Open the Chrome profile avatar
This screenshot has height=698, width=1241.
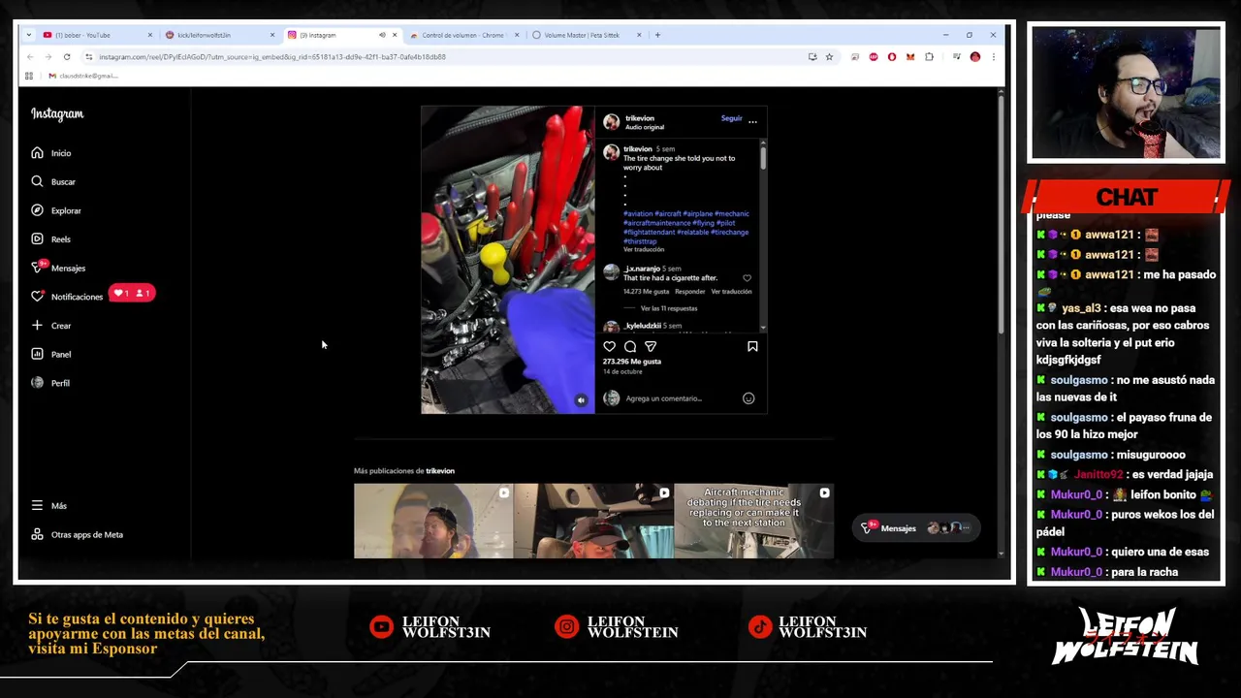(x=975, y=57)
